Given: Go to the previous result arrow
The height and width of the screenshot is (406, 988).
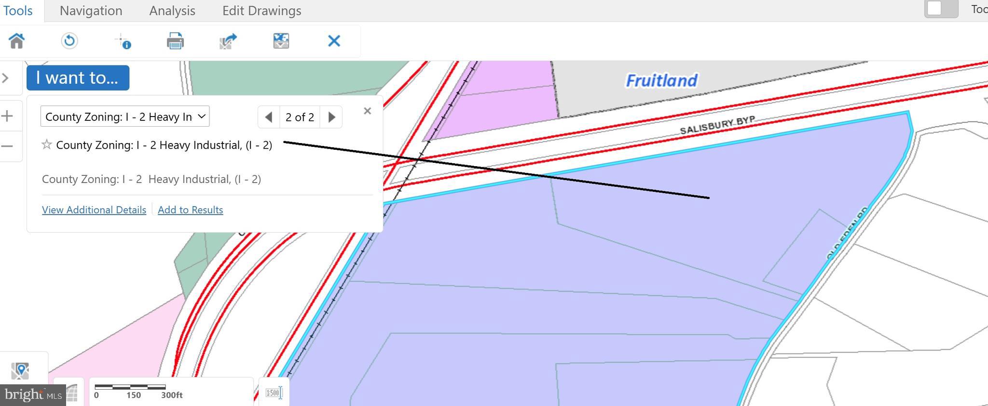Looking at the screenshot, I should click(269, 117).
